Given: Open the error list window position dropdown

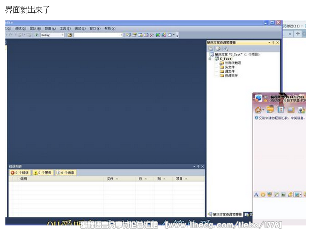Looking at the screenshot, I should click(194, 167).
